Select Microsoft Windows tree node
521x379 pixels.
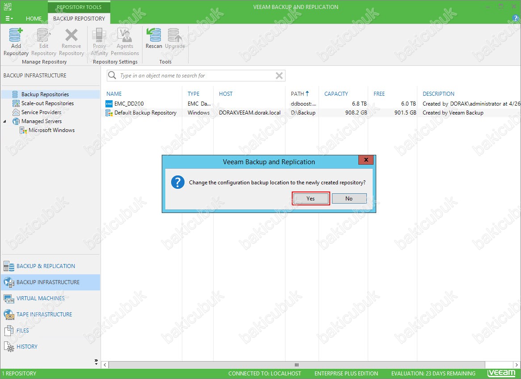click(51, 130)
